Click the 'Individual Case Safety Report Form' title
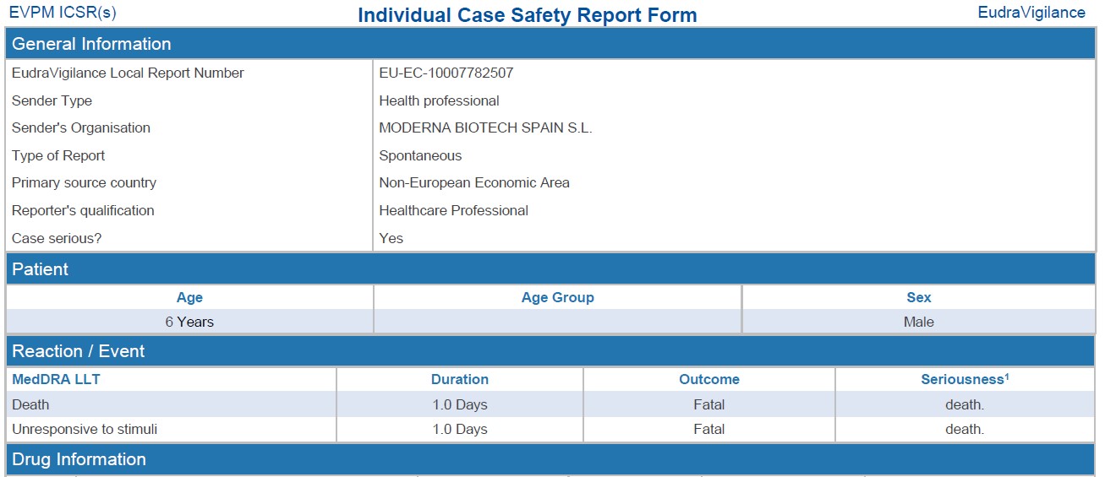This screenshot has width=1105, height=477. [528, 15]
